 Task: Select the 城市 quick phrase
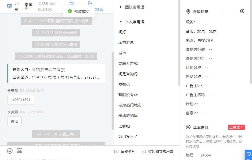(x=122, y=53)
